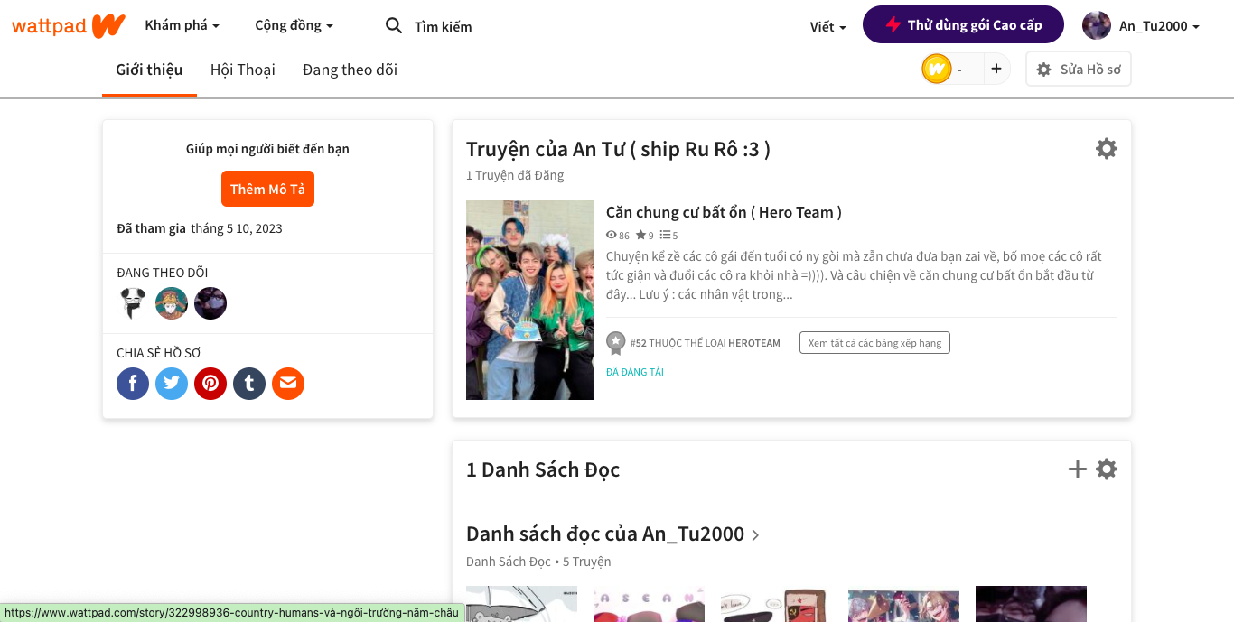Image resolution: width=1234 pixels, height=622 pixels.
Task: Click the Wattpad coin icon
Action: coord(937,70)
